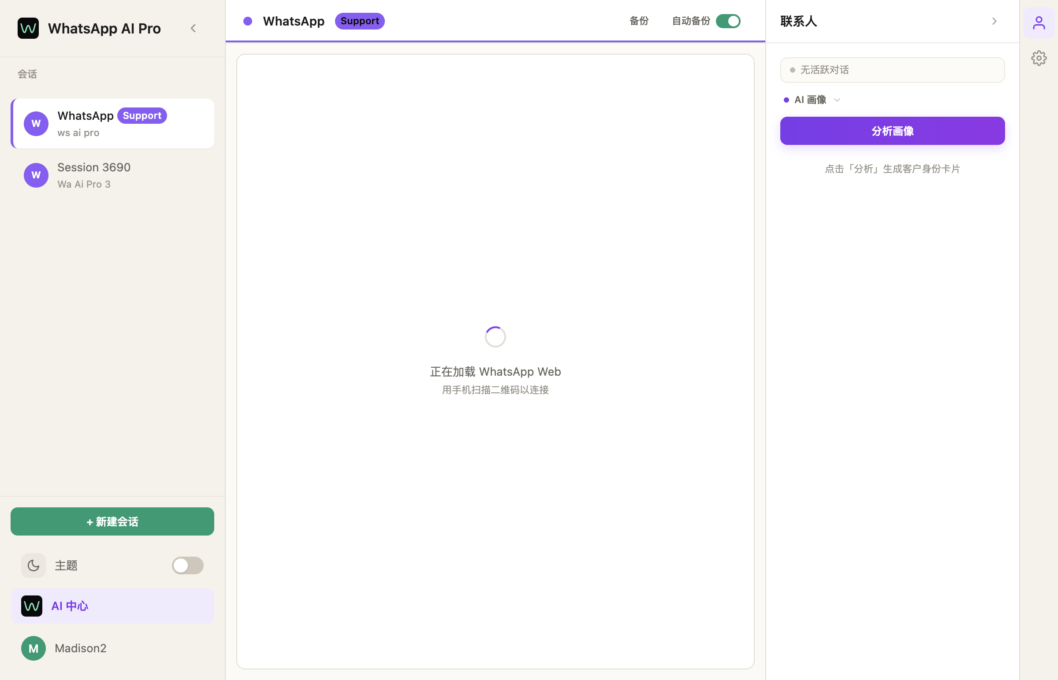Open Session 3690 conversation
The image size is (1058, 680).
(113, 175)
